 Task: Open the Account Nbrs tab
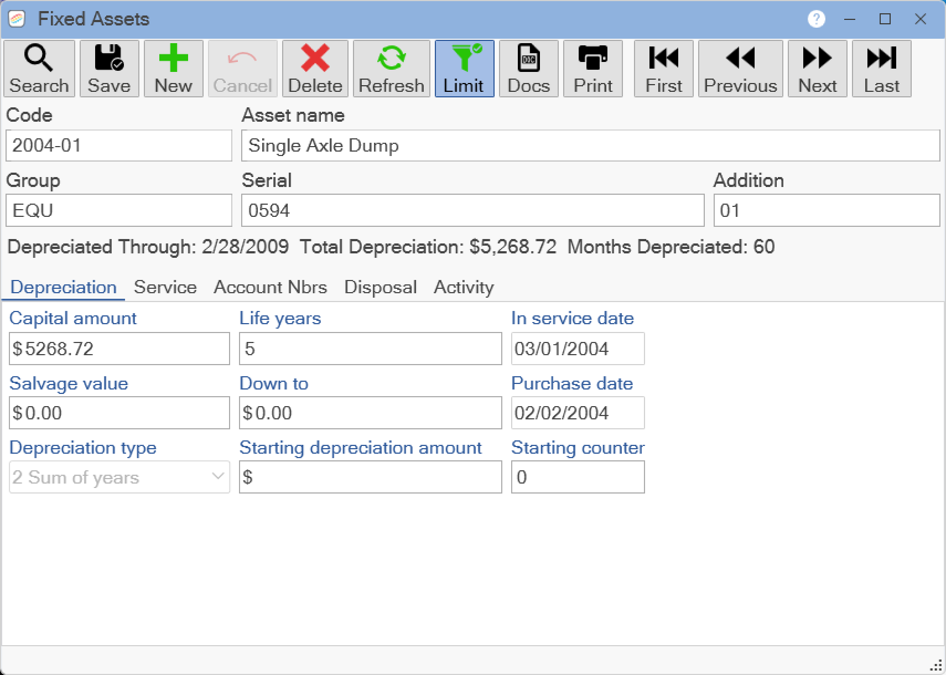pyautogui.click(x=270, y=287)
